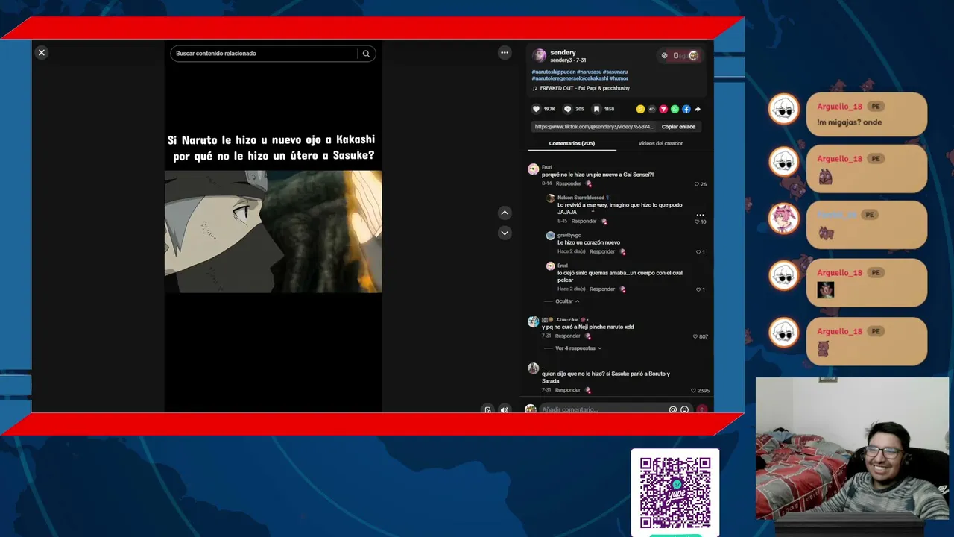Like the Neji comment with 807 likes
954x537 pixels.
click(695, 336)
